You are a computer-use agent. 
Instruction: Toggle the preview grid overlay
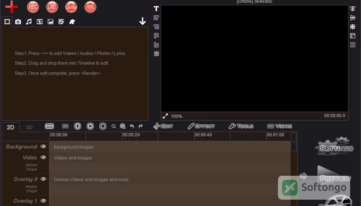(x=156, y=54)
